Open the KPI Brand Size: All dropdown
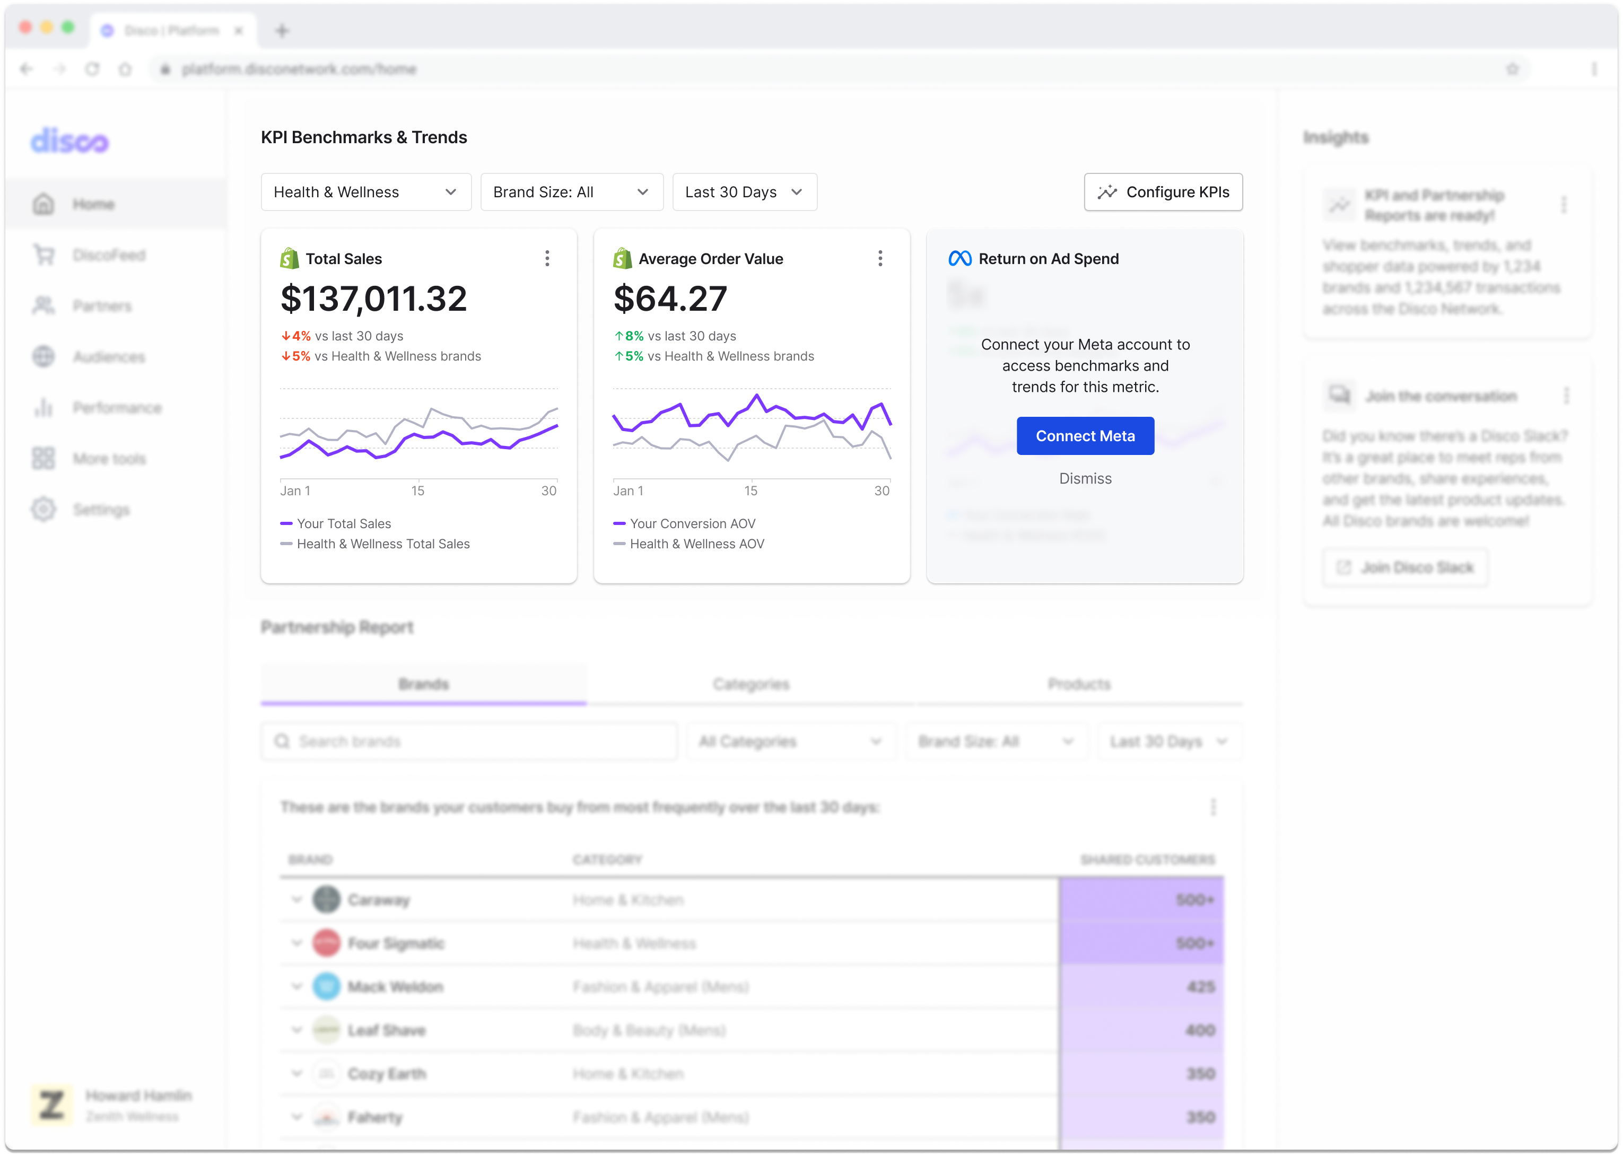This screenshot has width=1623, height=1156. pyautogui.click(x=572, y=192)
